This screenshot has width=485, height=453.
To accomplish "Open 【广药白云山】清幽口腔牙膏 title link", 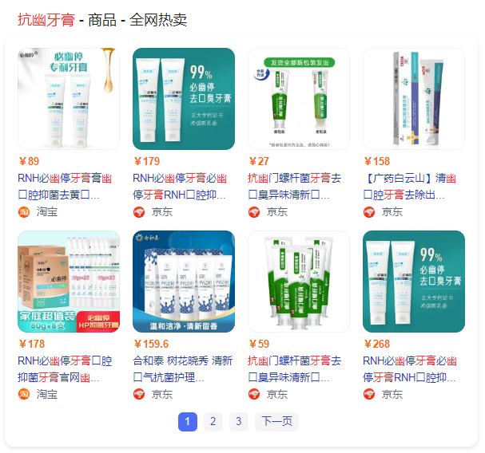I will tap(410, 187).
